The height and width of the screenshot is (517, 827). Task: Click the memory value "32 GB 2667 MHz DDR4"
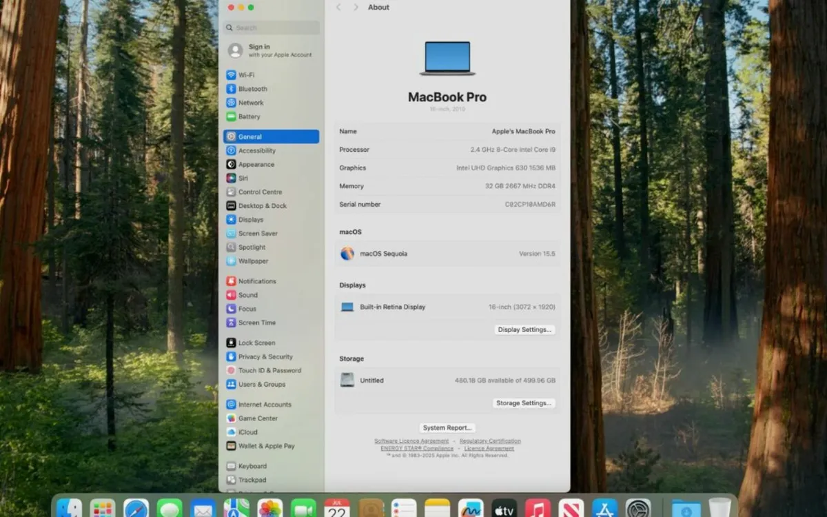tap(520, 186)
